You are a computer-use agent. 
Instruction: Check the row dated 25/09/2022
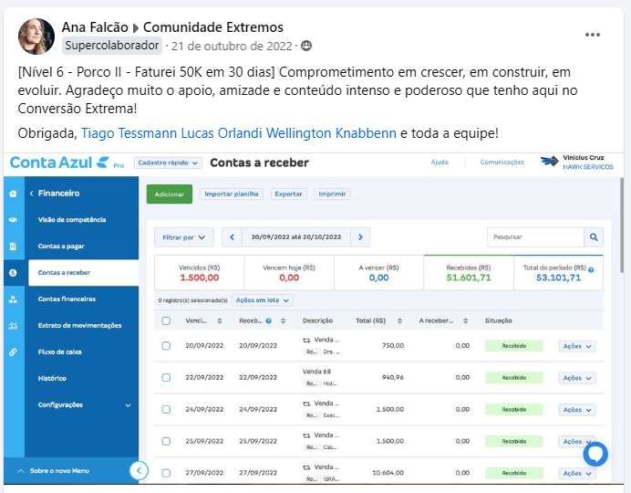(166, 441)
